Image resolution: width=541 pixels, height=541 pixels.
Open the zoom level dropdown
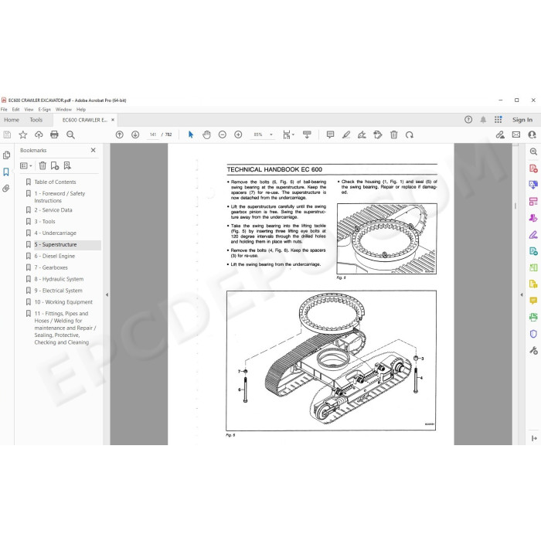271,134
